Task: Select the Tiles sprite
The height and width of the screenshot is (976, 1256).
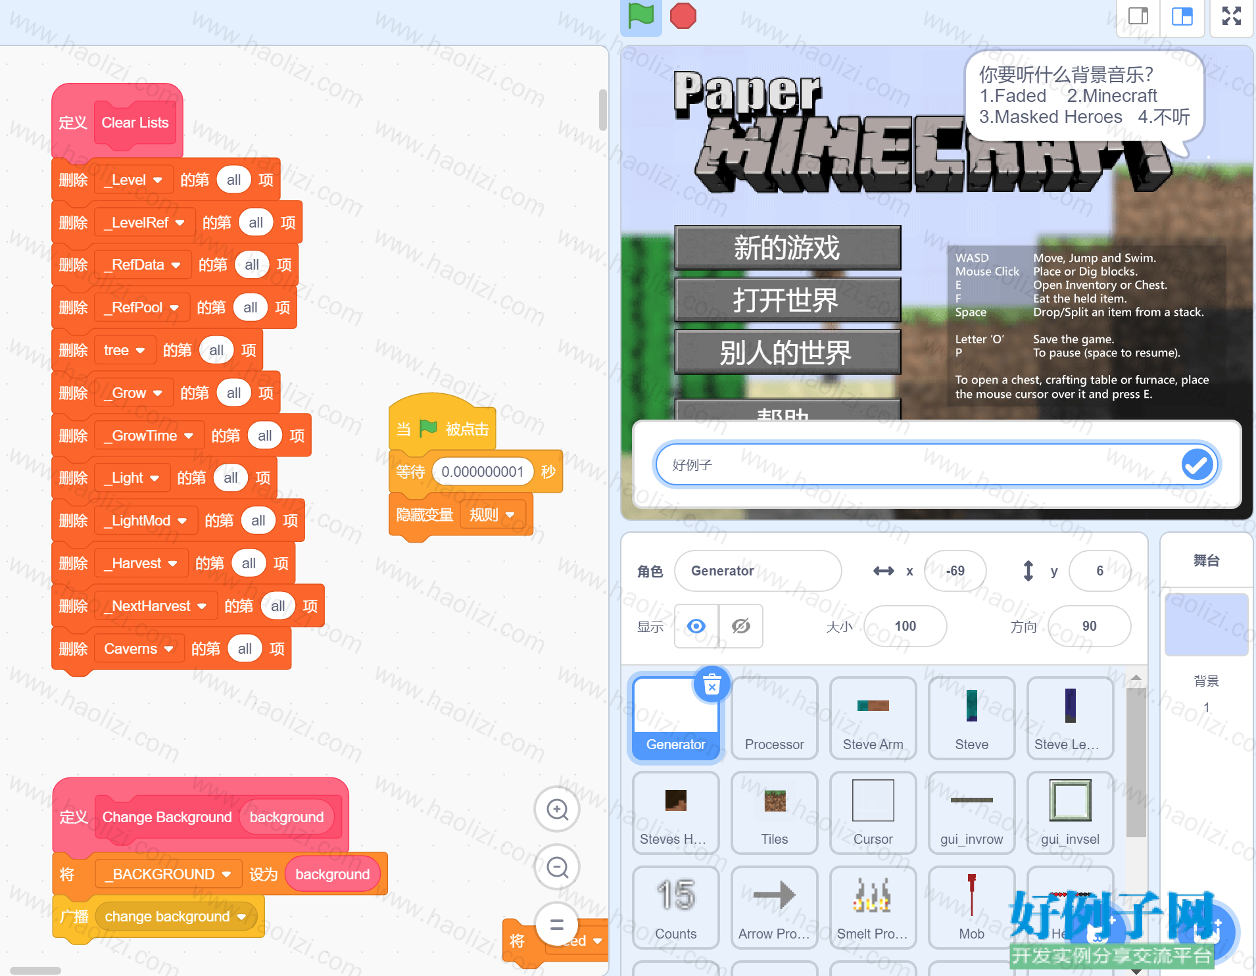Action: click(775, 814)
